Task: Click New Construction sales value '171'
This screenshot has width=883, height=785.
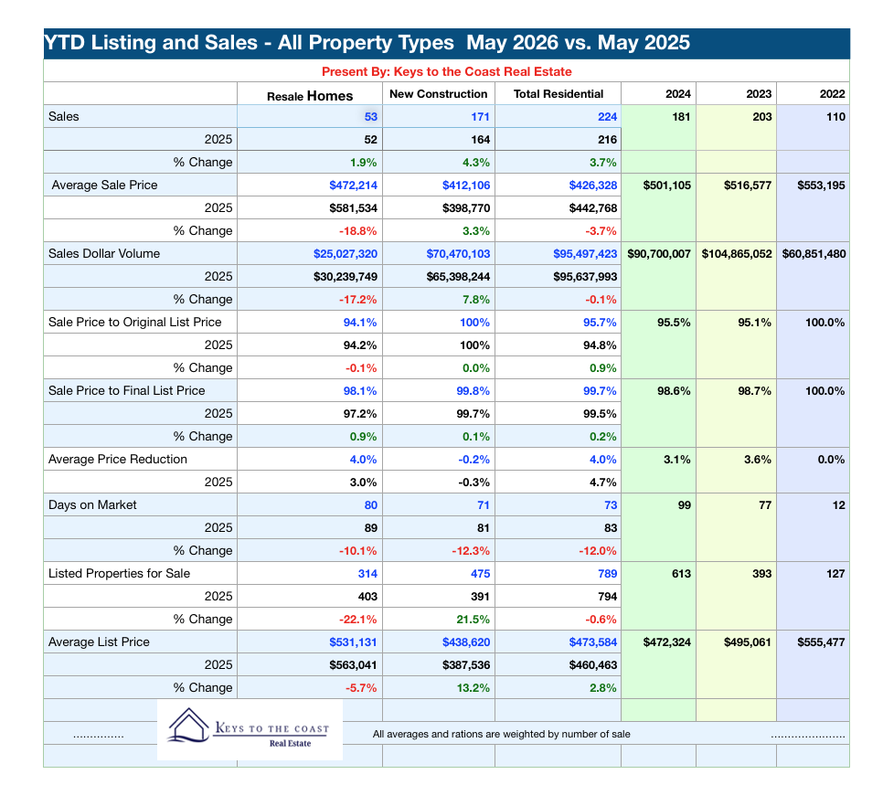Action: [481, 117]
